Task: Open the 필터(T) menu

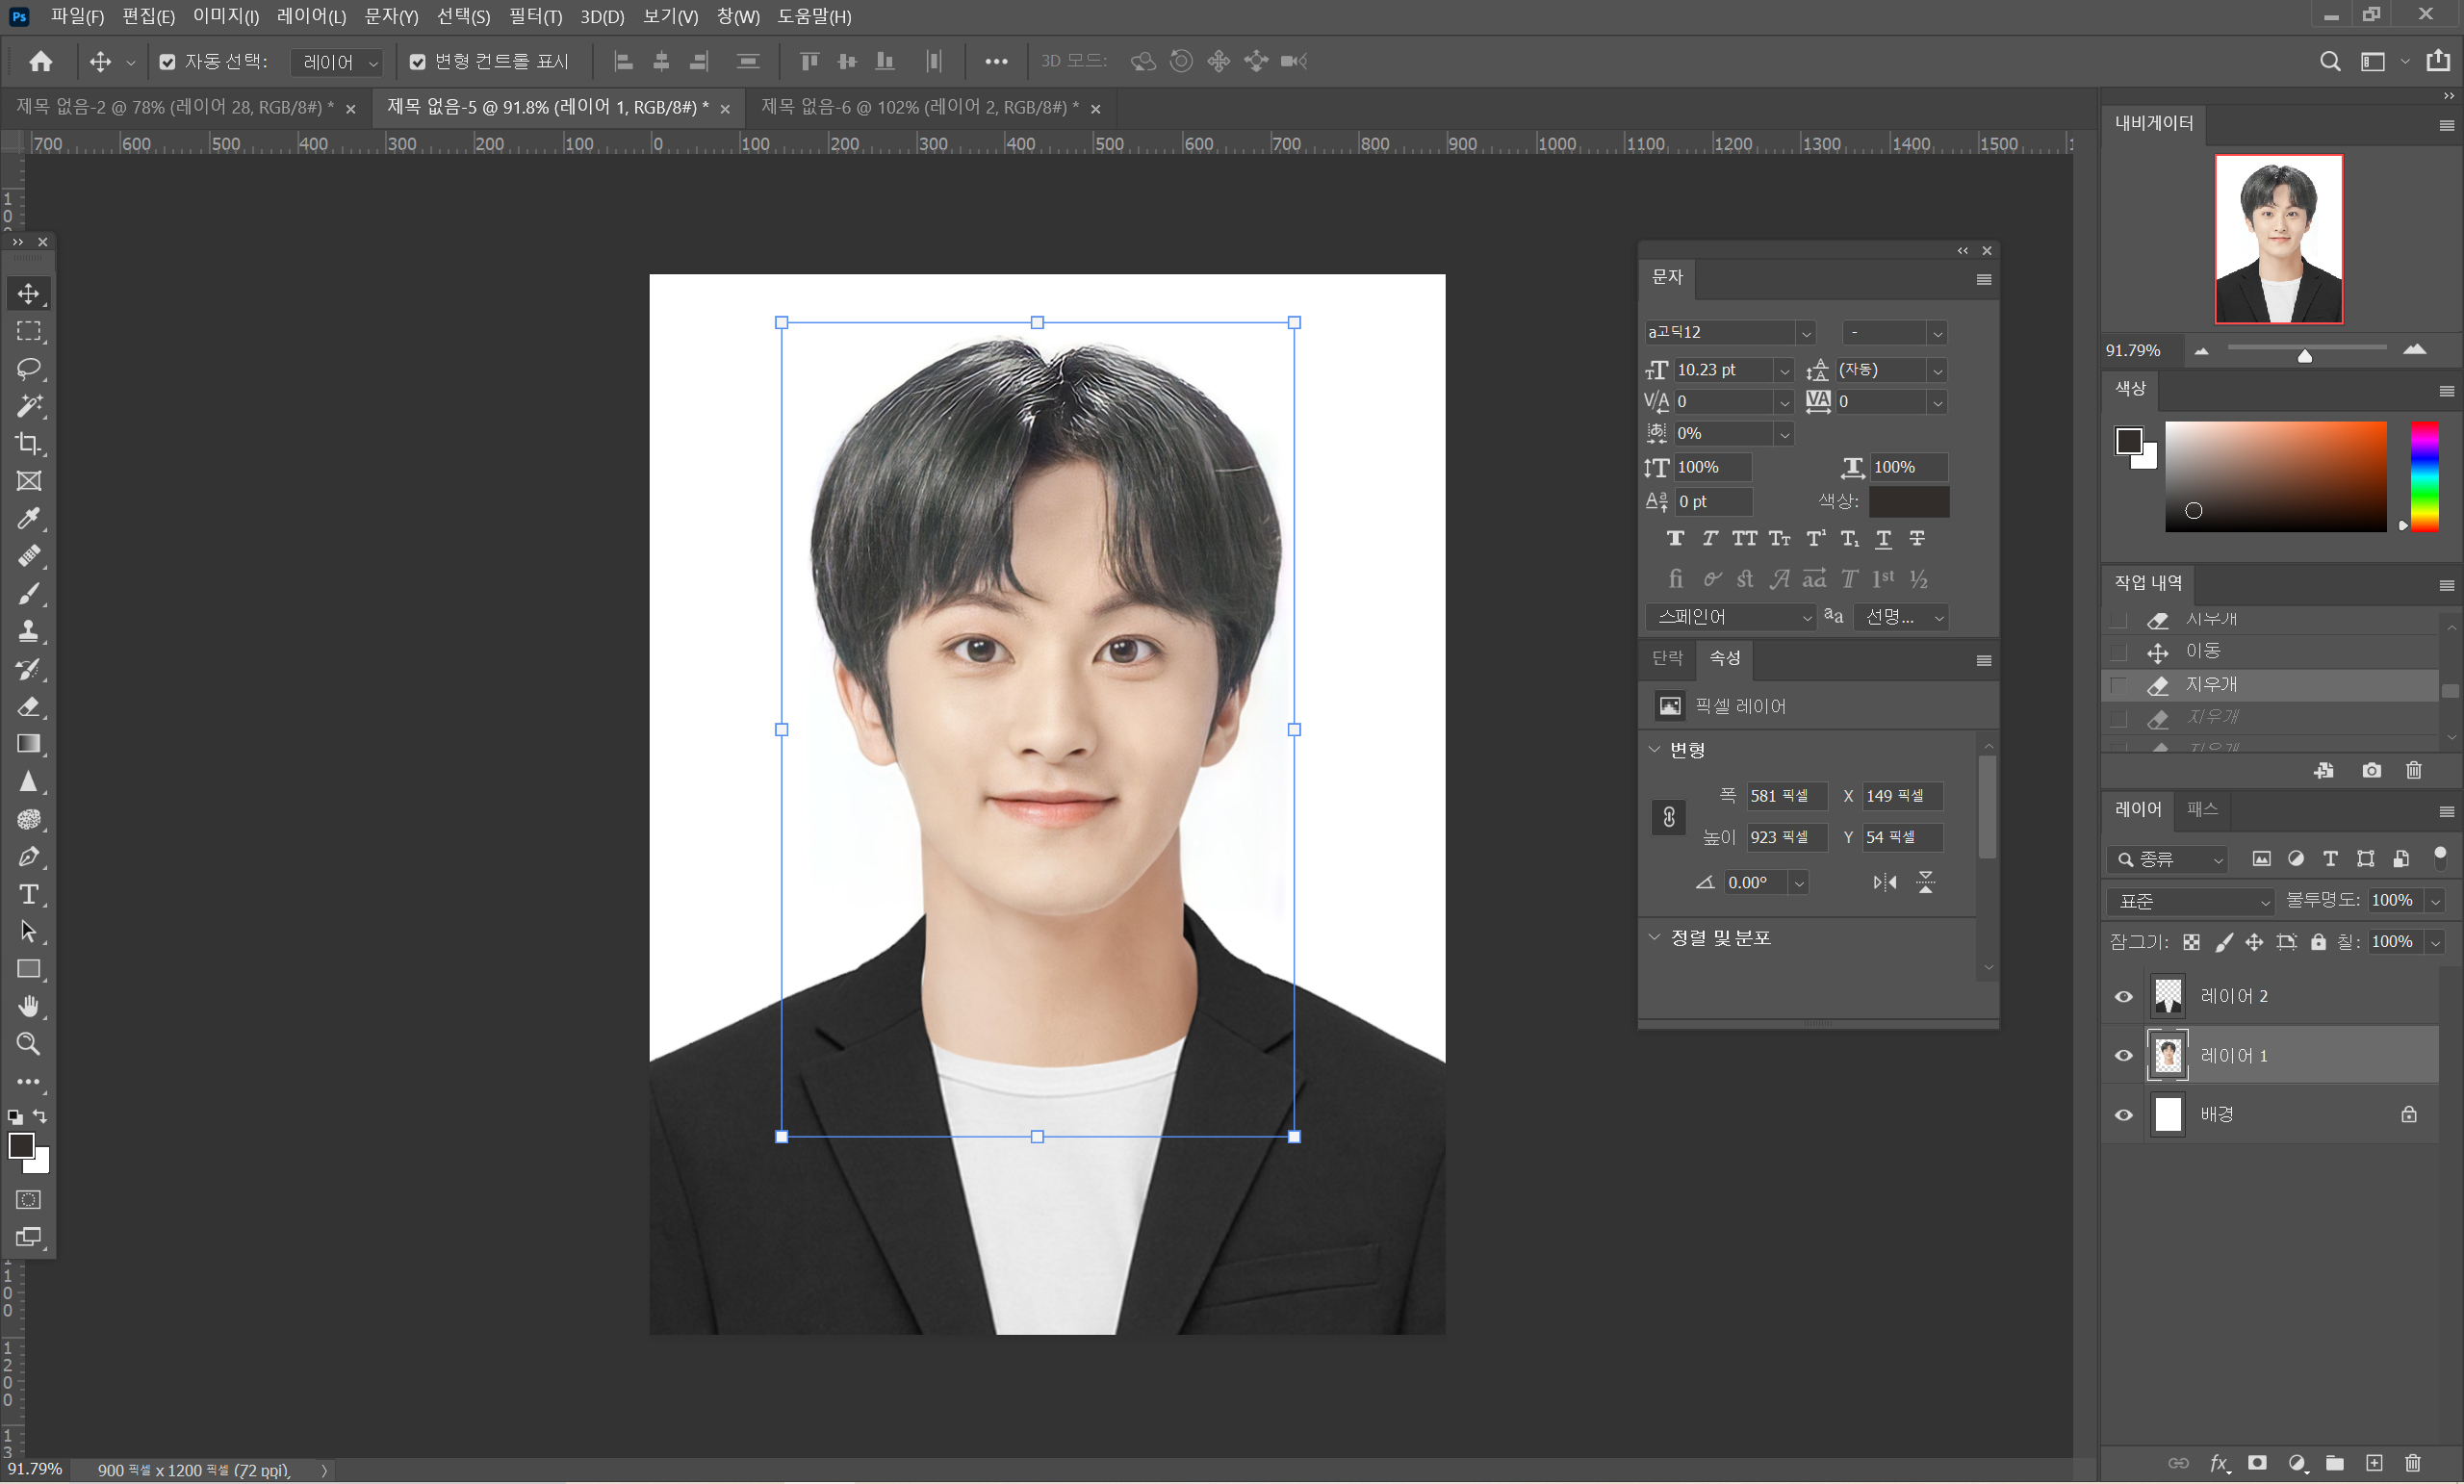Action: pos(535,17)
